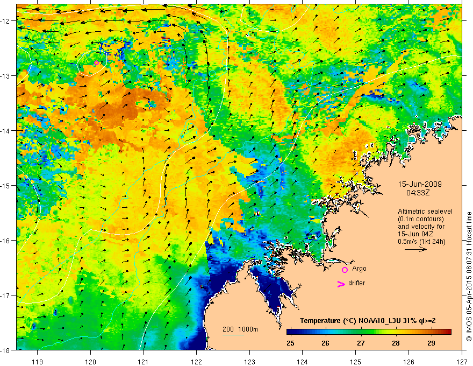This screenshot has width=473, height=366.
Task: Click the 121 longitude axis label
Action: coord(144,362)
